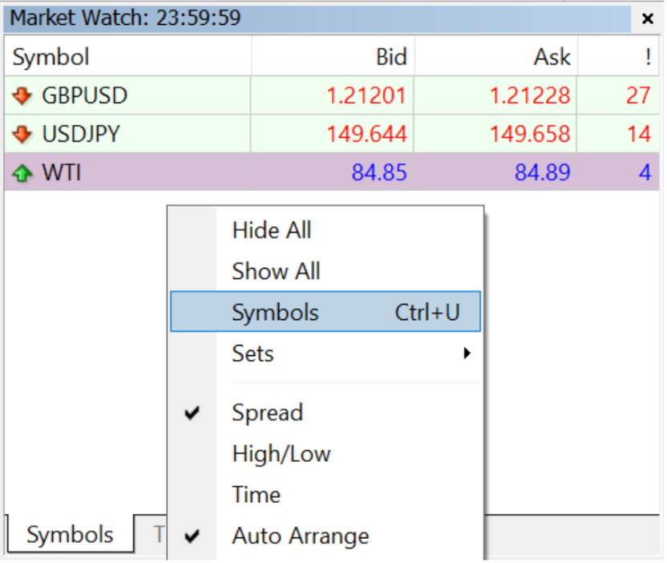This screenshot has height=563, width=667.
Task: Close the Market Watch panel
Action: (648, 18)
